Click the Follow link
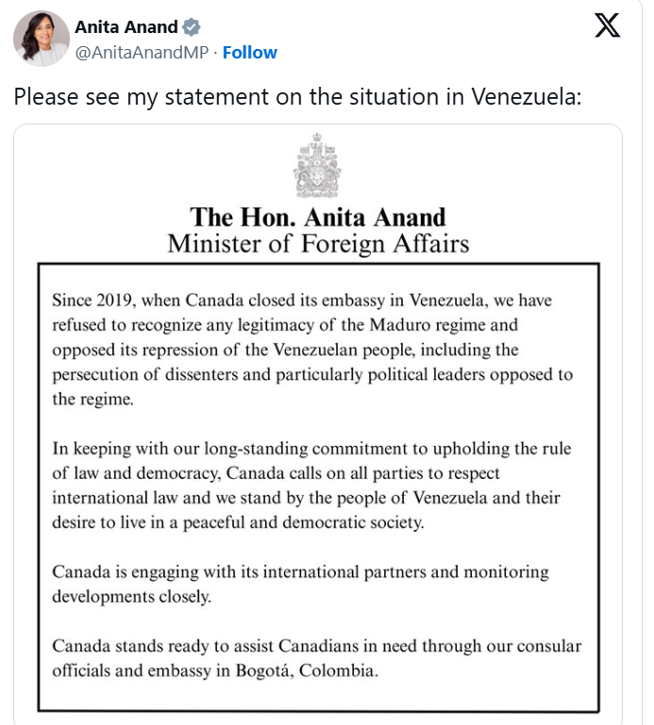The image size is (654, 725). tap(249, 53)
